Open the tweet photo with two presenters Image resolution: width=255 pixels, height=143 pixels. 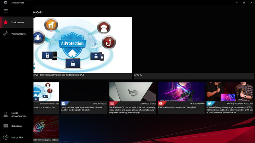tap(230, 92)
